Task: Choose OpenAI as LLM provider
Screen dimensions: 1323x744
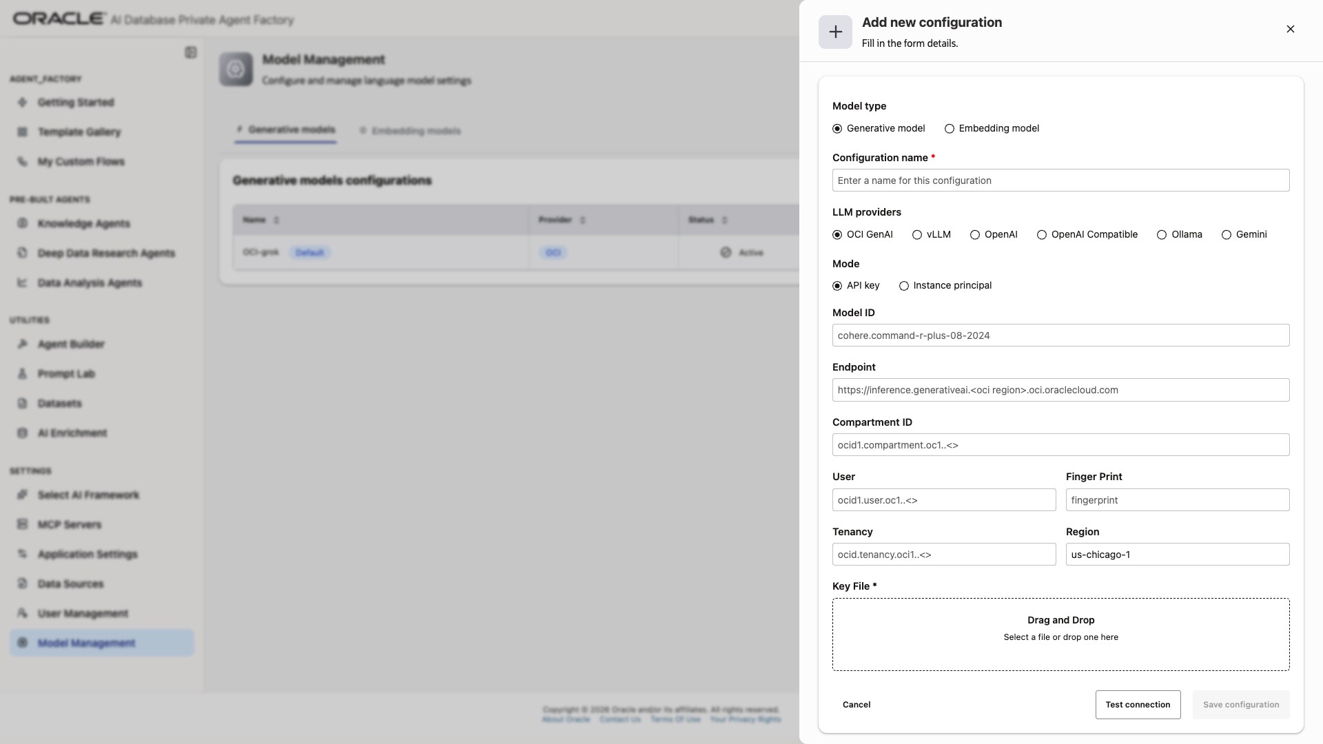Action: (975, 235)
